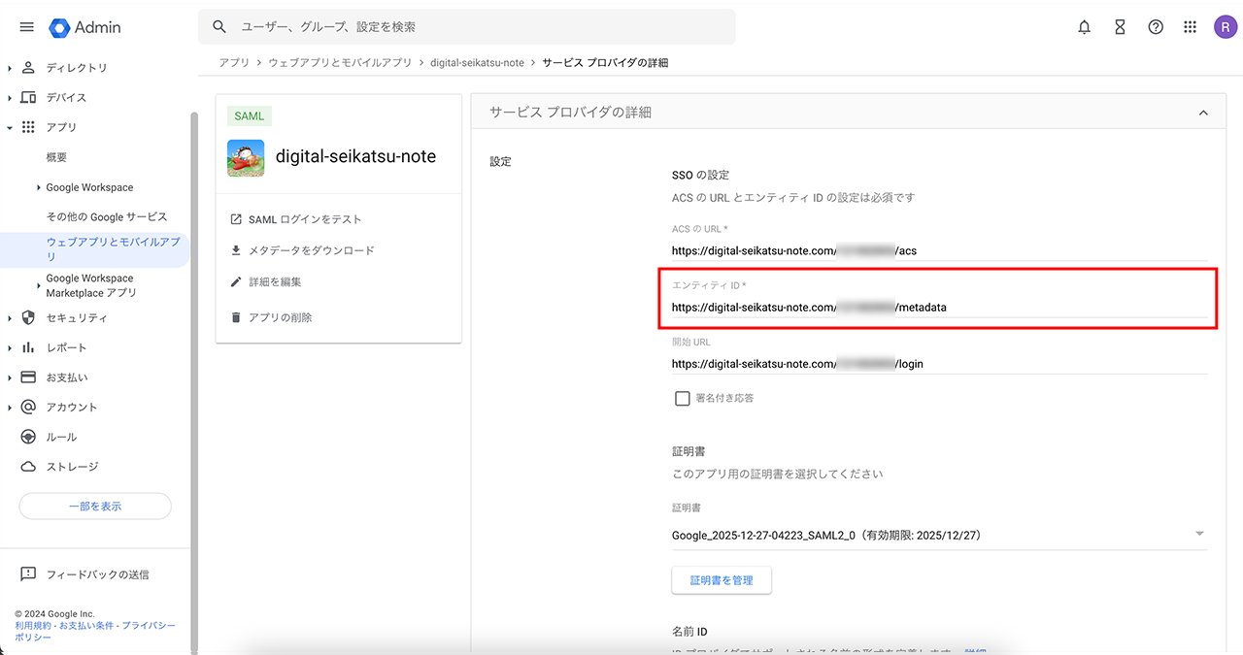The image size is (1243, 655).
Task: Collapse the サービス プロバイダの詳細 panel
Action: (x=1203, y=113)
